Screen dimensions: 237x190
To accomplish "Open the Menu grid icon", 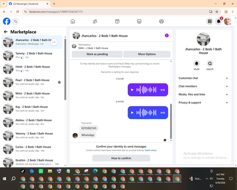I will [x=210, y=21].
